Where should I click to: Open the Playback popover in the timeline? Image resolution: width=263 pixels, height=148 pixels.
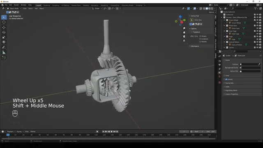click(11, 132)
